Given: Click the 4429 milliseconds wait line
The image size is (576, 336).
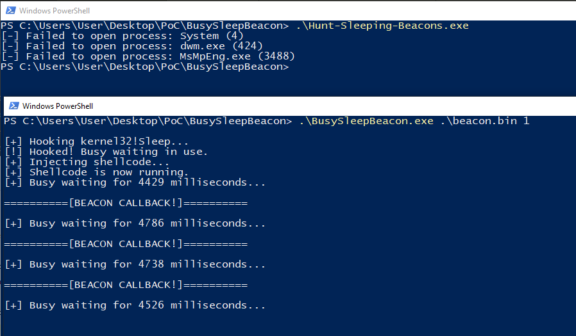Looking at the screenshot, I should tap(135, 182).
